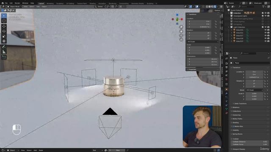
Task: Activate the Transform tool
Action: pyautogui.click(x=4, y=41)
